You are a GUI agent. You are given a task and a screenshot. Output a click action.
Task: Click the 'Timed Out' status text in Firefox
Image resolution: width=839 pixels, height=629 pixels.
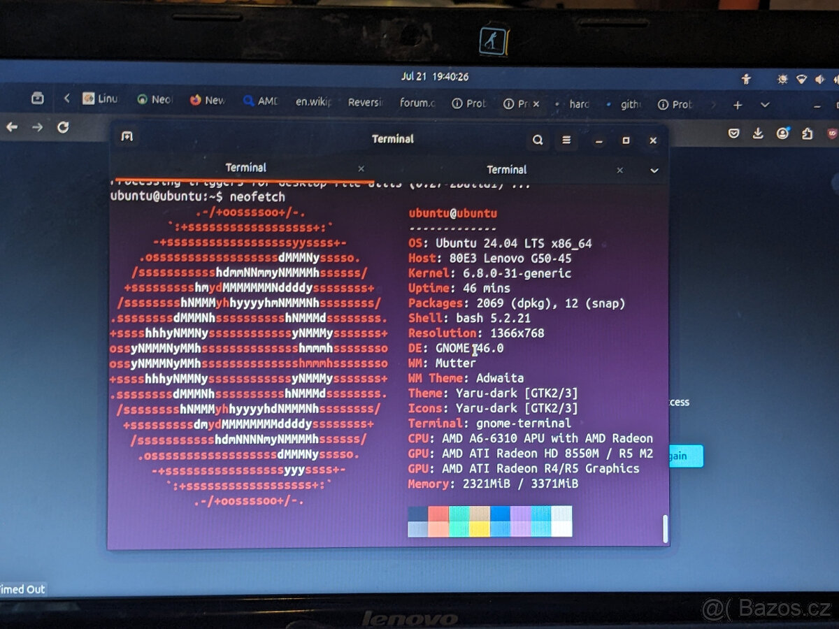tap(22, 589)
